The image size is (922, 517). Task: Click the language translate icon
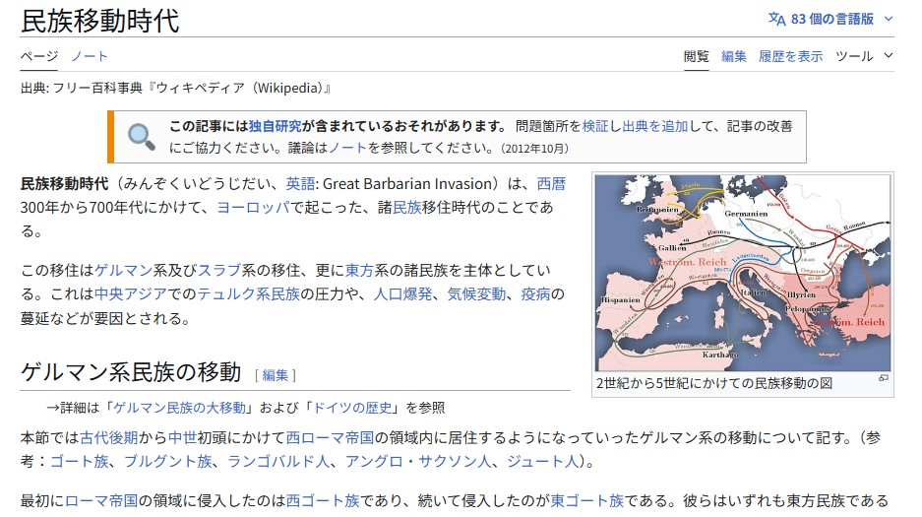point(776,19)
